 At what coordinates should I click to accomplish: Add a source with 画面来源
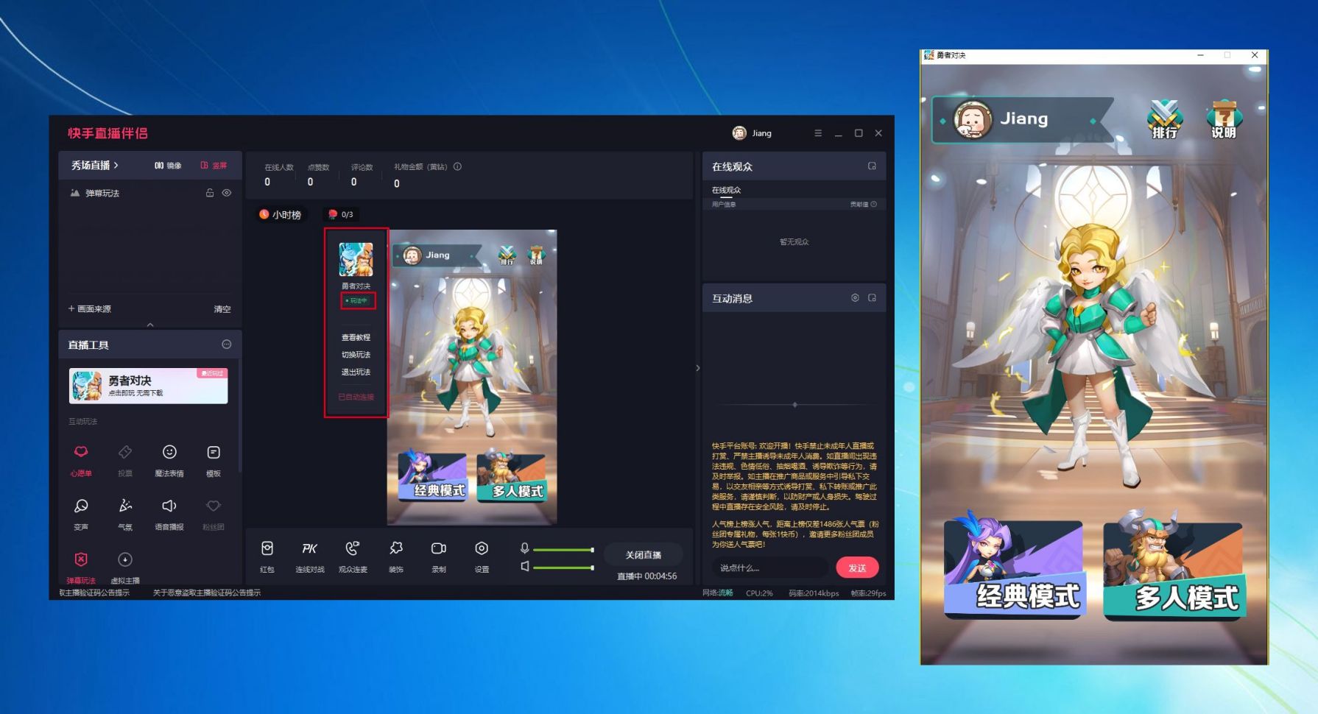pos(90,309)
